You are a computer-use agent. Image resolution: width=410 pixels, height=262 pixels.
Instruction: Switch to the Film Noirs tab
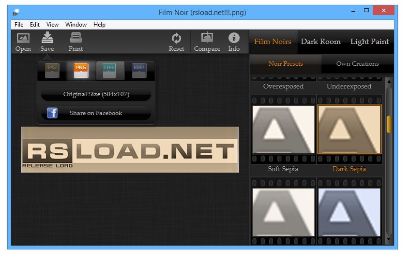point(273,42)
